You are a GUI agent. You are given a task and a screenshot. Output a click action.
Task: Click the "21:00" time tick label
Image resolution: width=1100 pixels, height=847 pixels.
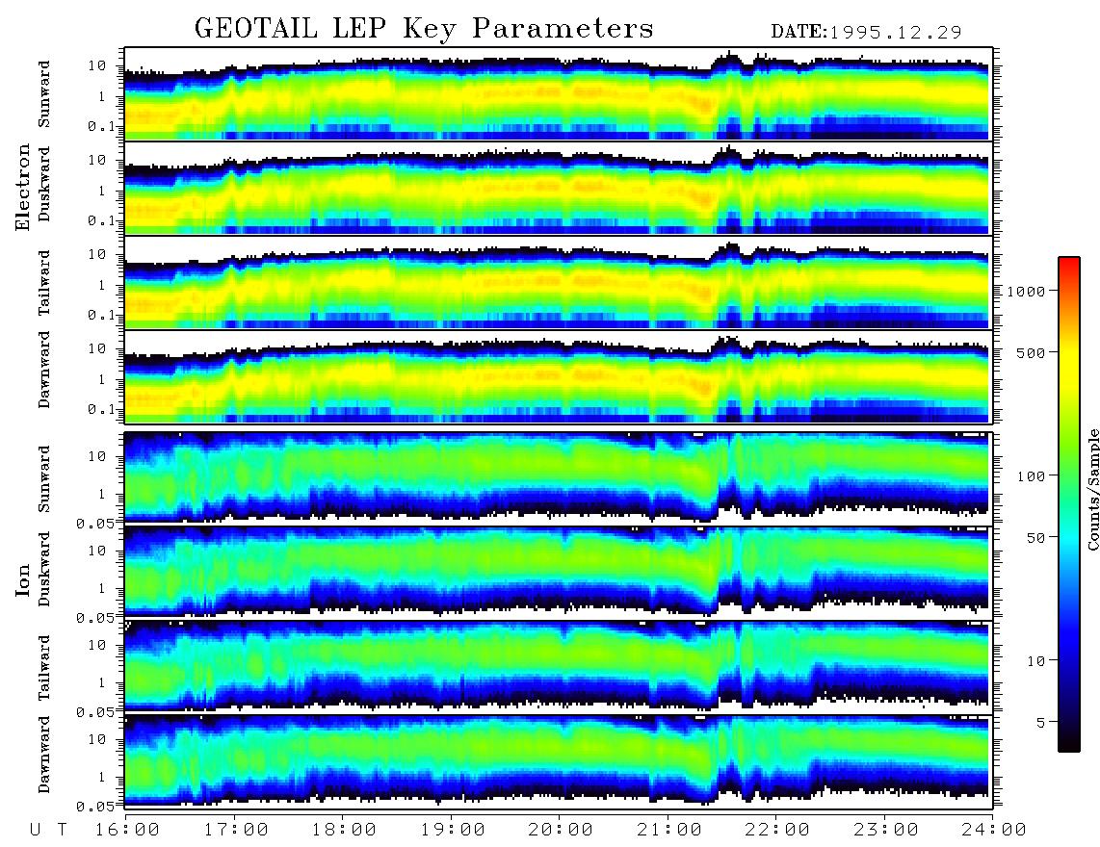[x=669, y=830]
